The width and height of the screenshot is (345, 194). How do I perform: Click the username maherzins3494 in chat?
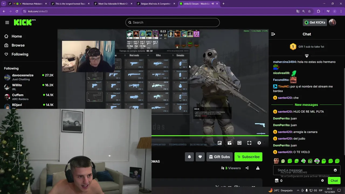[x=285, y=62]
